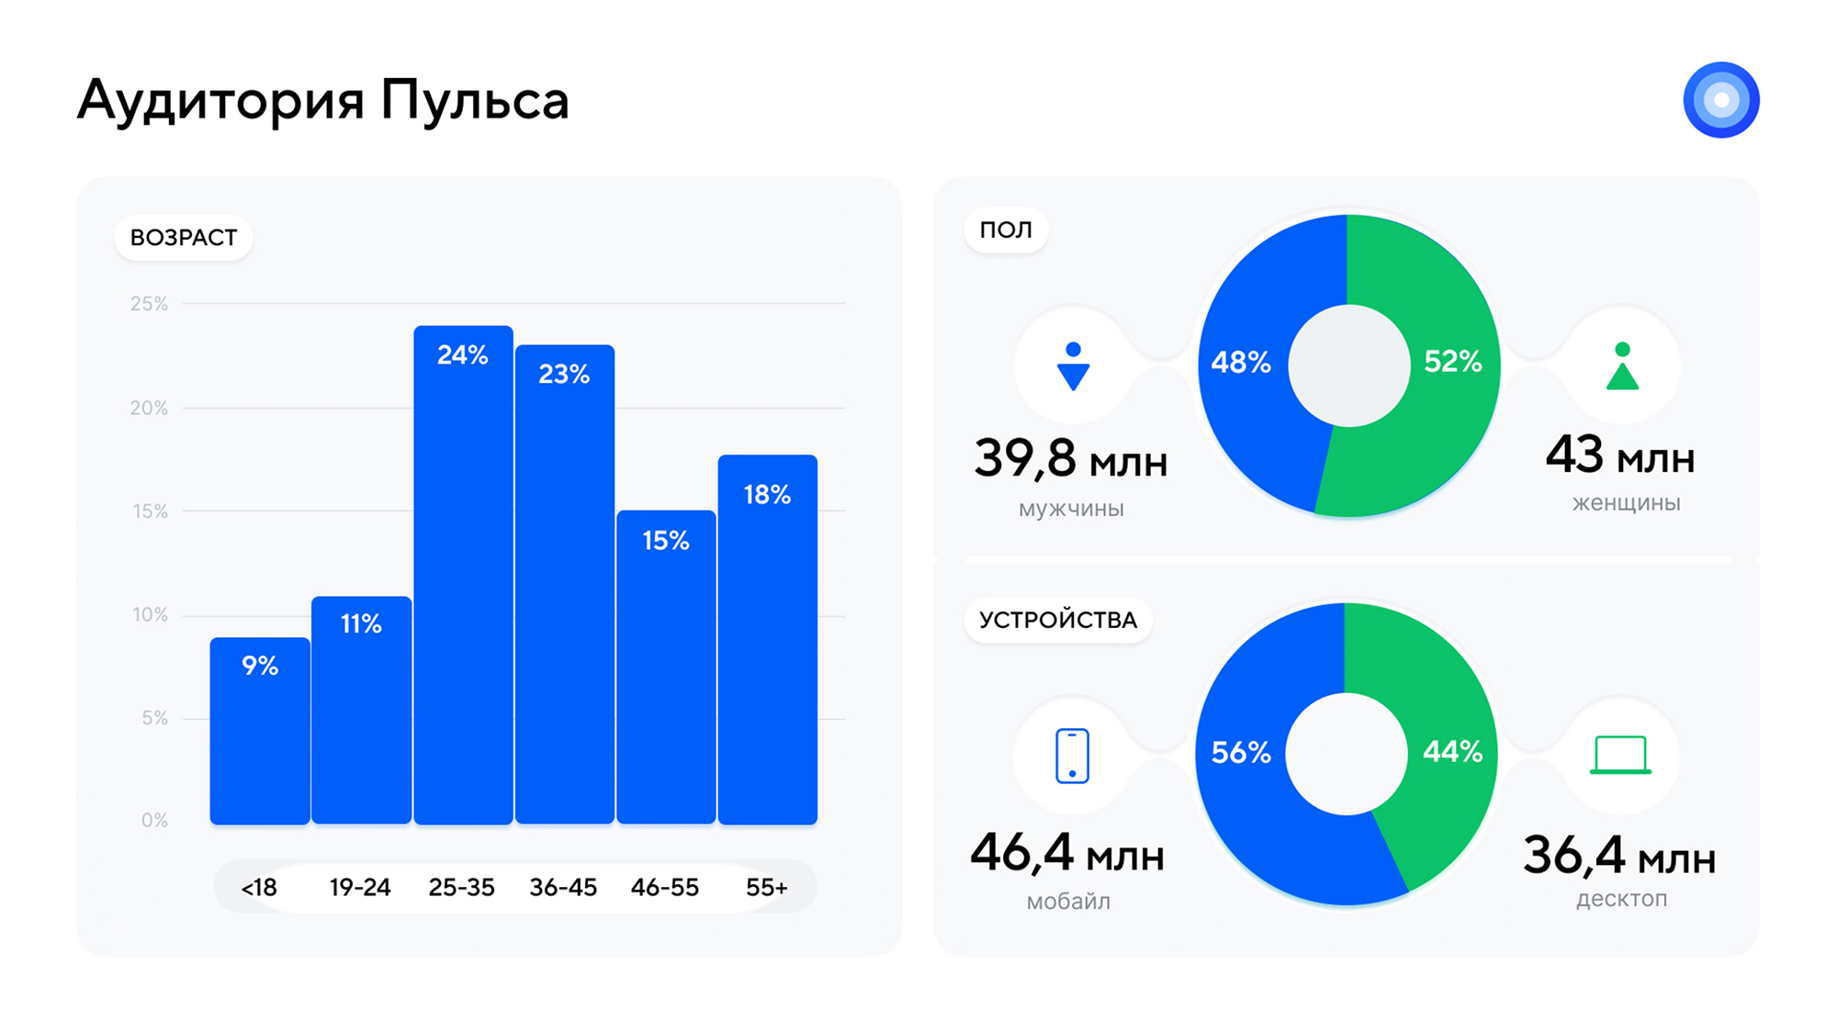Click the blue 56% devices donut segment
This screenshot has width=1837, height=1032.
click(x=1240, y=753)
